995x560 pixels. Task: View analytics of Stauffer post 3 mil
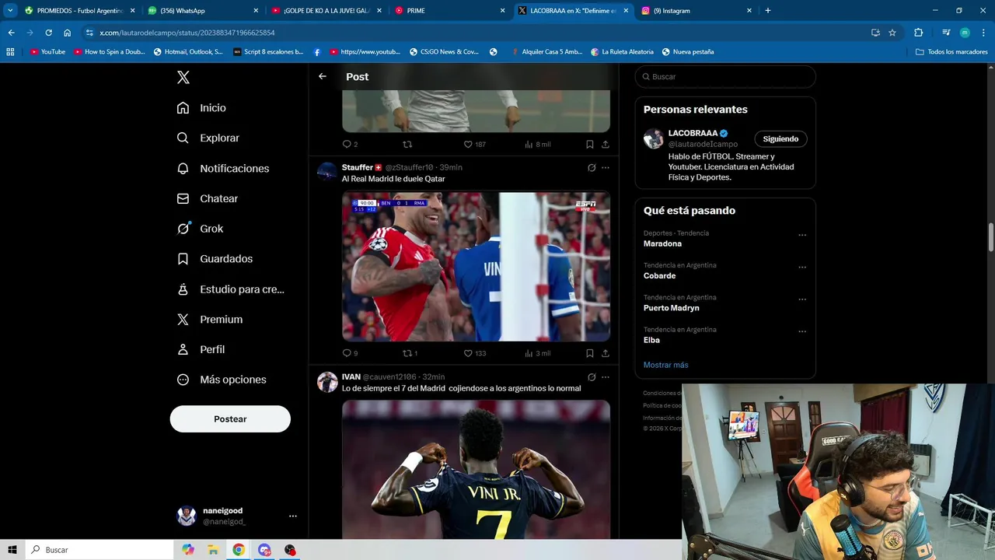tap(537, 353)
